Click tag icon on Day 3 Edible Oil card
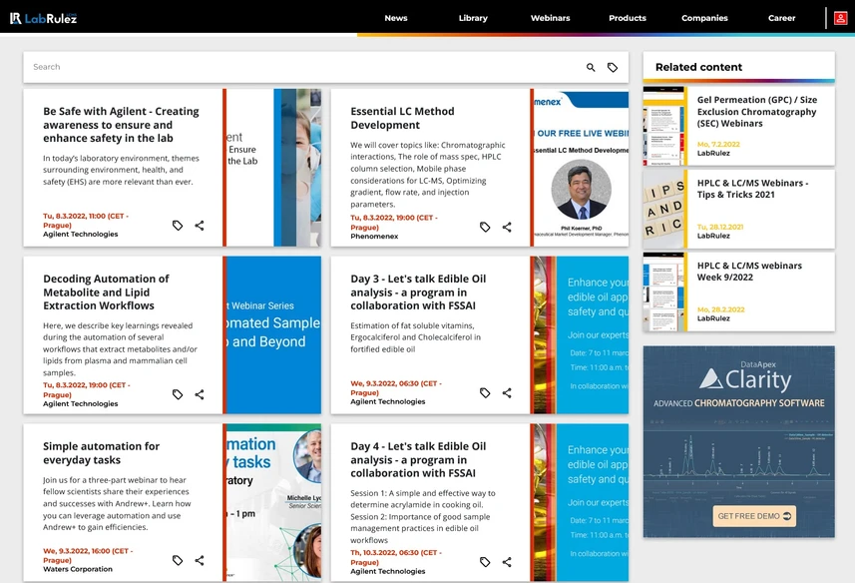Image resolution: width=855 pixels, height=583 pixels. click(x=485, y=392)
